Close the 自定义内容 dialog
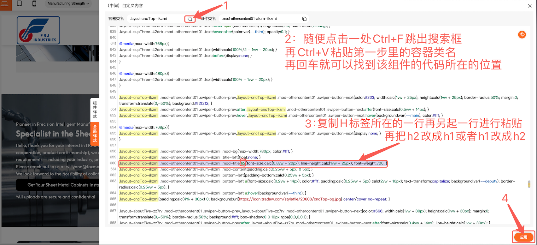Screen dimensions: 537x245 (530, 6)
